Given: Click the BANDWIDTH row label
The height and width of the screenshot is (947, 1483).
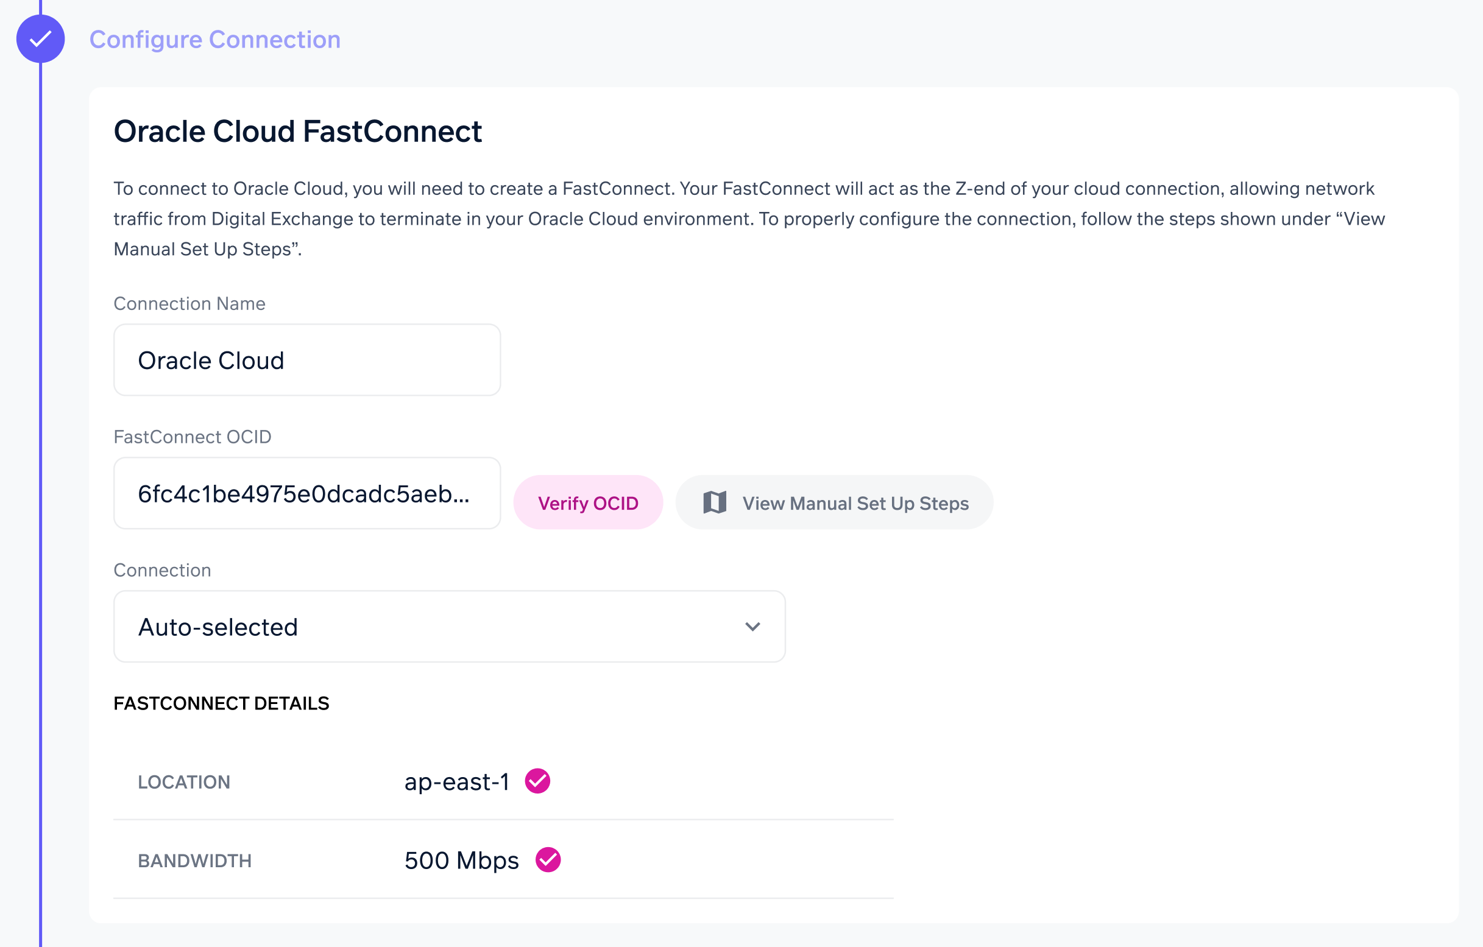Looking at the screenshot, I should coord(194,861).
